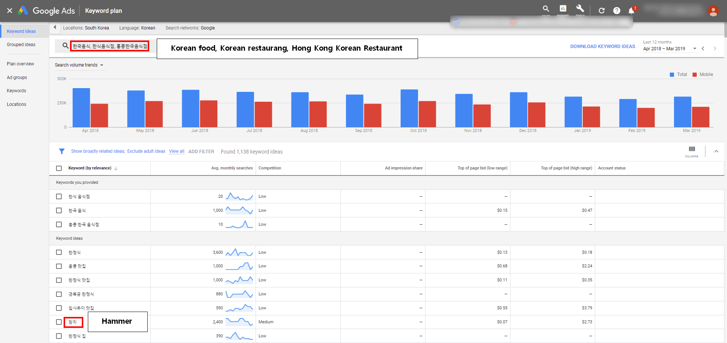Click the refresh icon in header
This screenshot has width=727, height=343.
(x=601, y=11)
